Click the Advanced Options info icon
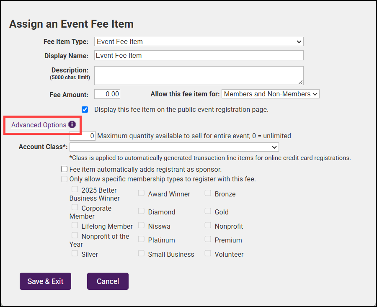Screen dimensions: 377x307 (x=72, y=124)
